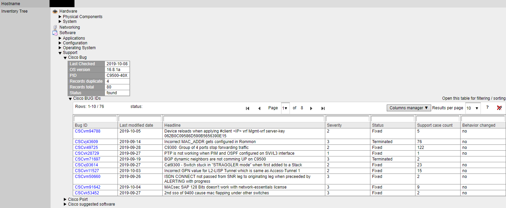Open bug CSCvi49725
Image resolution: width=506 pixels, height=208 pixels.
click(x=86, y=148)
